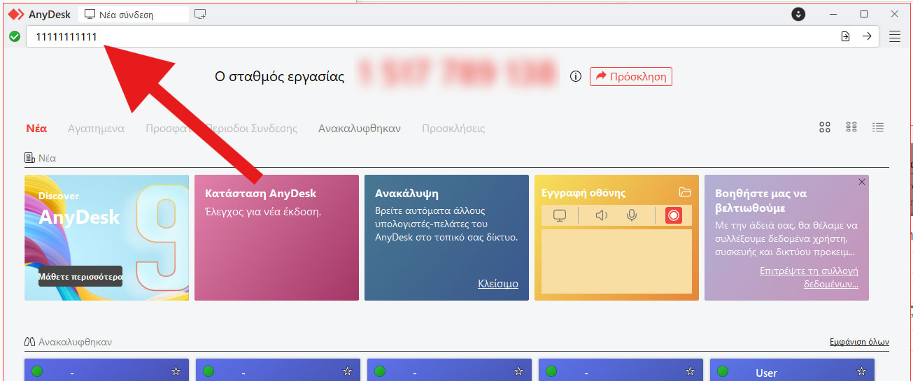Open a new session tab with plus-monitor icon
This screenshot has width=913, height=381.
(x=200, y=14)
